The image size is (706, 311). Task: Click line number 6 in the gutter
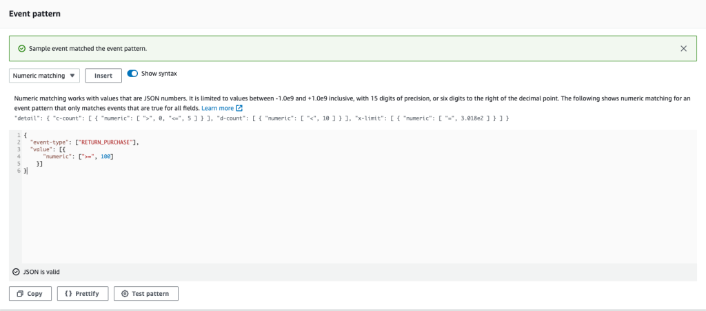19,171
